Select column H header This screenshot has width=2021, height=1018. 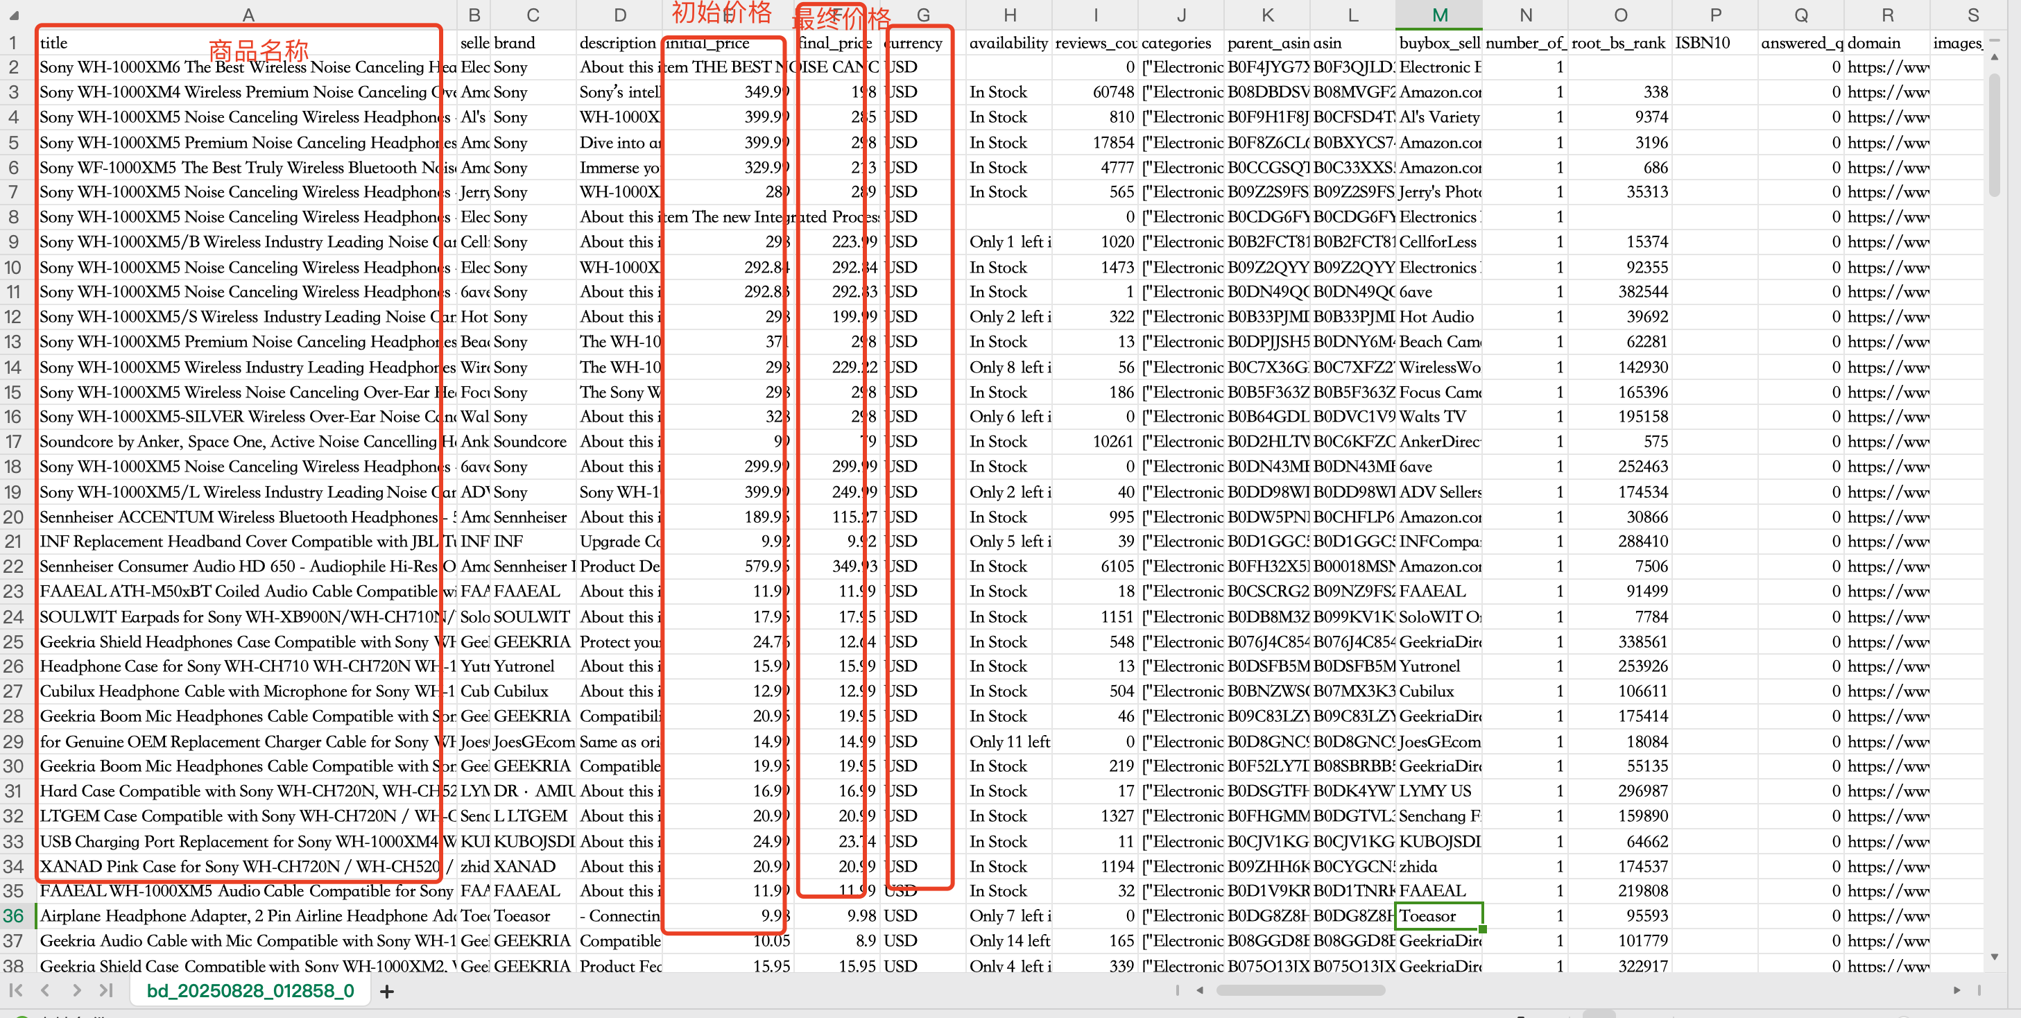click(x=1010, y=15)
